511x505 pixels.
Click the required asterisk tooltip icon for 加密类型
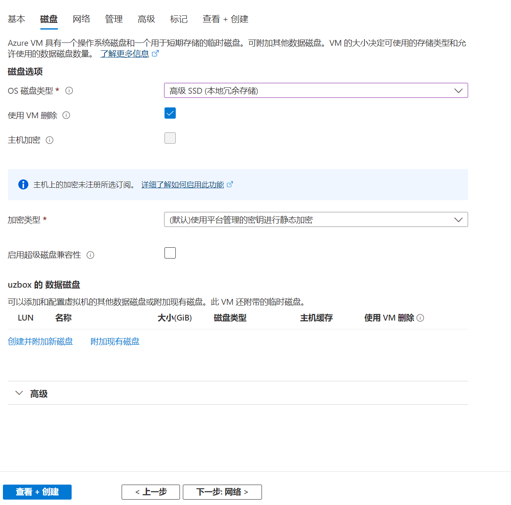(x=45, y=220)
